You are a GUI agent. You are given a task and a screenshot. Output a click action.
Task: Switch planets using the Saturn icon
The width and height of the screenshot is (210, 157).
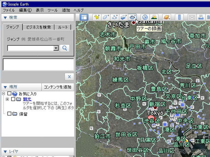[x=167, y=17]
